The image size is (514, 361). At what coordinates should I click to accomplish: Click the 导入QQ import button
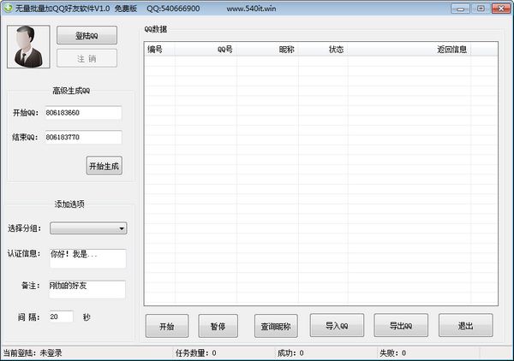(337, 326)
